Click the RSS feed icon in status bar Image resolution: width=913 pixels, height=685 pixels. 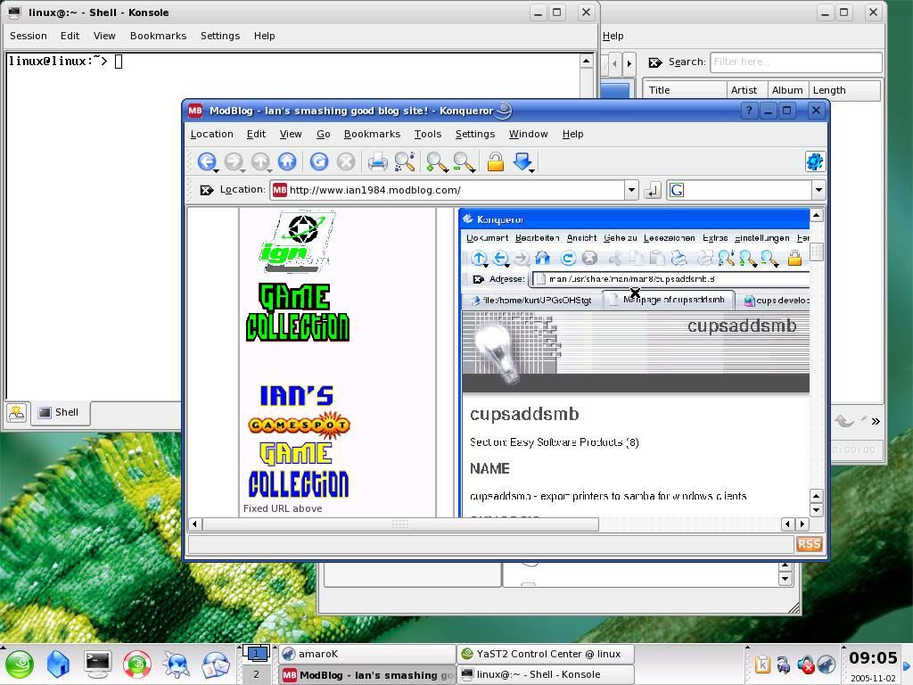(x=809, y=544)
